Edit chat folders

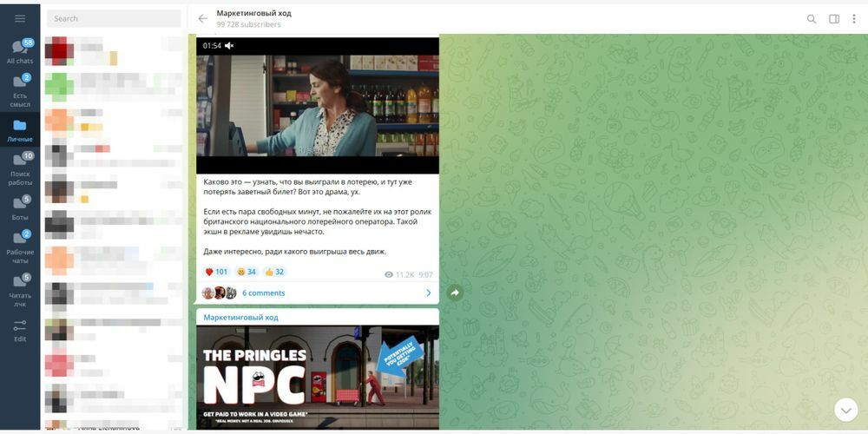click(x=20, y=331)
